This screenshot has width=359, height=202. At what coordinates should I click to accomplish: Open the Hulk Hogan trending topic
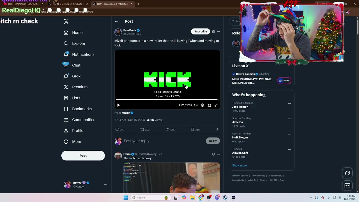(x=240, y=137)
